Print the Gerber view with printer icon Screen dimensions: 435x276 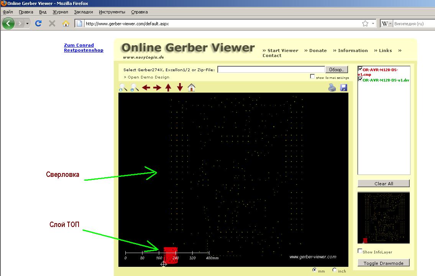pos(332,88)
